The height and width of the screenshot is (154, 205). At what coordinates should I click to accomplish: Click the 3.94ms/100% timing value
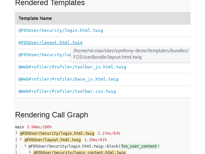click(39, 127)
